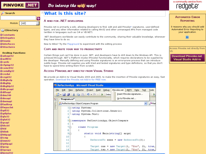
Task: Open the dnsapi module link
Action: (7, 98)
